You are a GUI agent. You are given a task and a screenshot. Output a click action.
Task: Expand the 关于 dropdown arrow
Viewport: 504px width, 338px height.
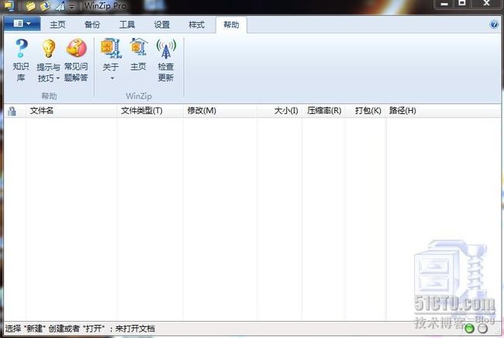pyautogui.click(x=112, y=78)
